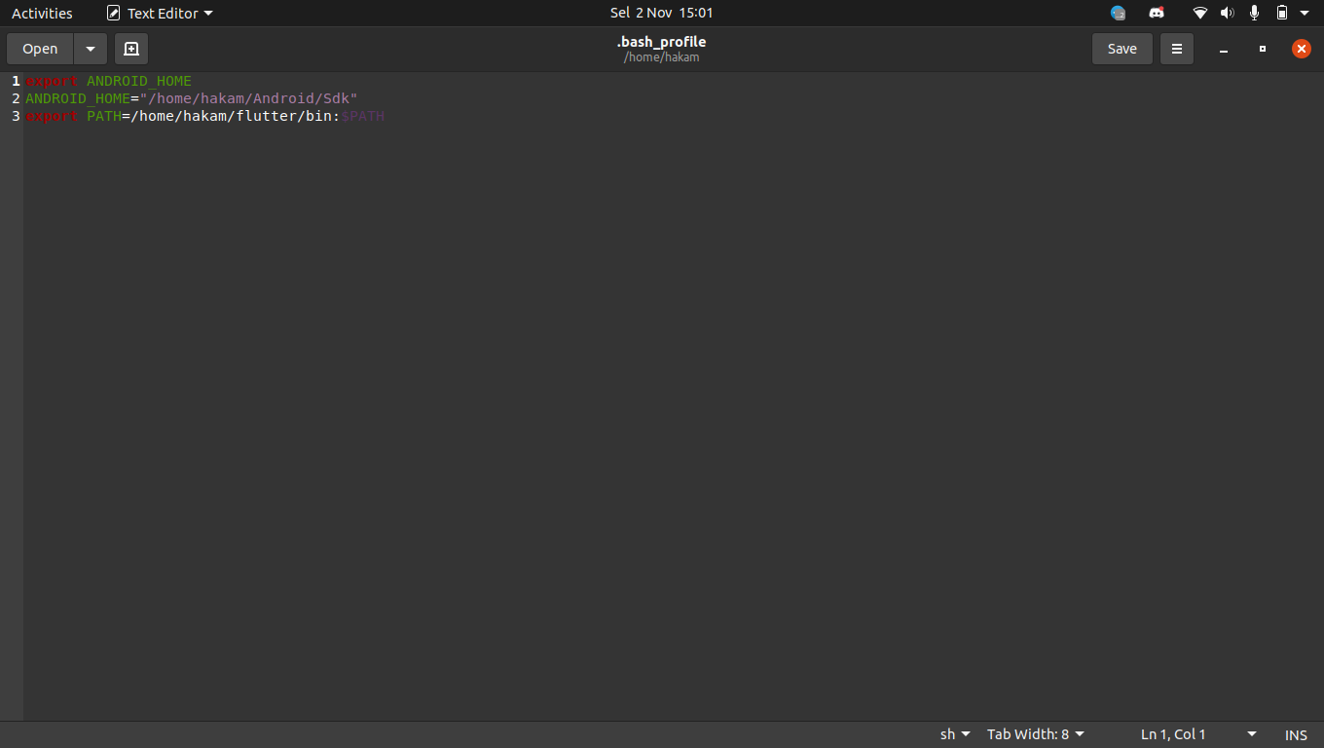Image resolution: width=1324 pixels, height=748 pixels.
Task: Click Activities to toggle the overview
Action: click(42, 13)
